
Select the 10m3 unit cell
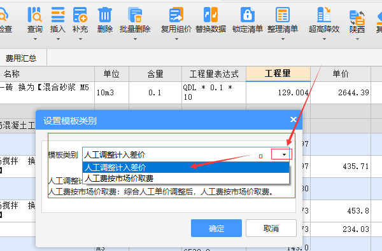pos(111,93)
